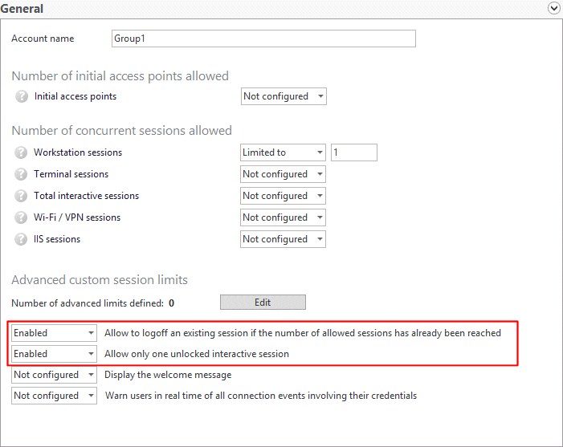This screenshot has width=563, height=447.
Task: Click help icon next to IIS sessions
Action: pyautogui.click(x=22, y=239)
